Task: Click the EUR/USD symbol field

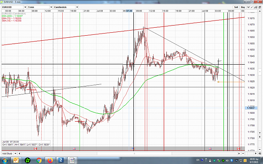Action: point(13,7)
